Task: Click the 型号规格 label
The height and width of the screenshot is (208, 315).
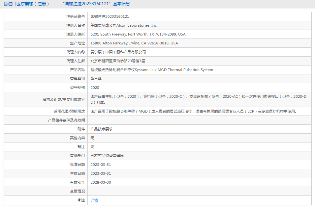Action: (77, 88)
